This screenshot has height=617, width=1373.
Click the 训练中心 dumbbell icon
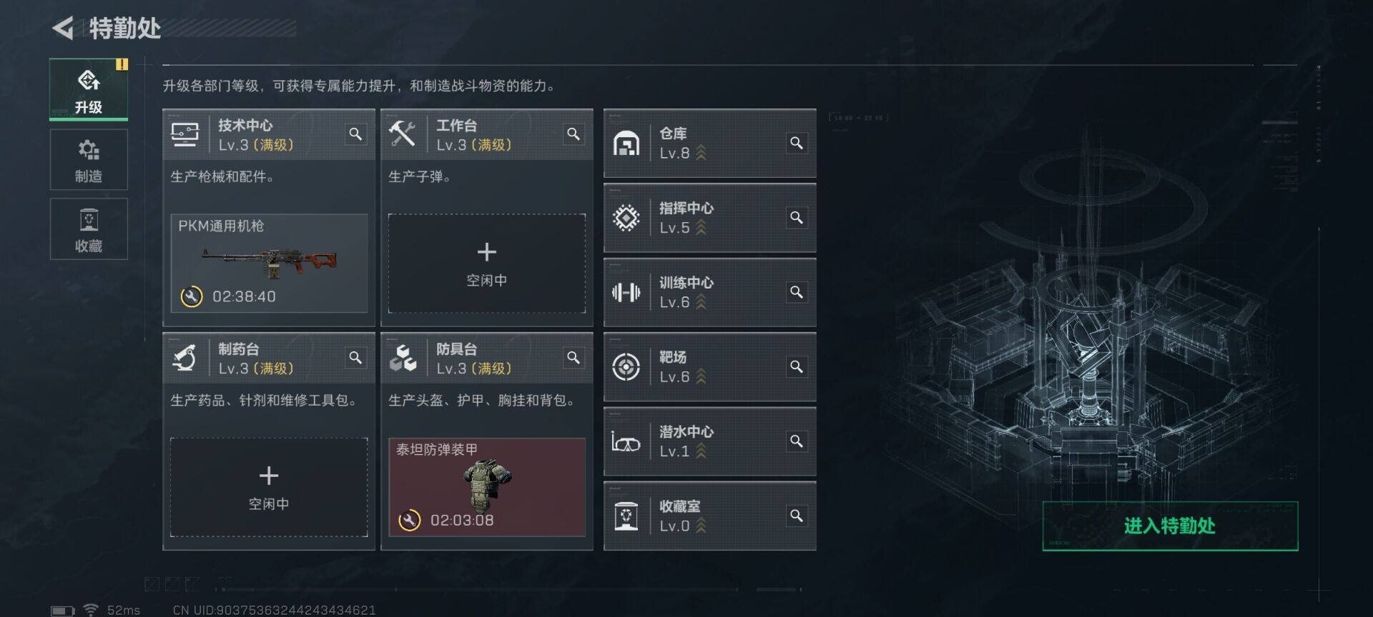coord(626,292)
